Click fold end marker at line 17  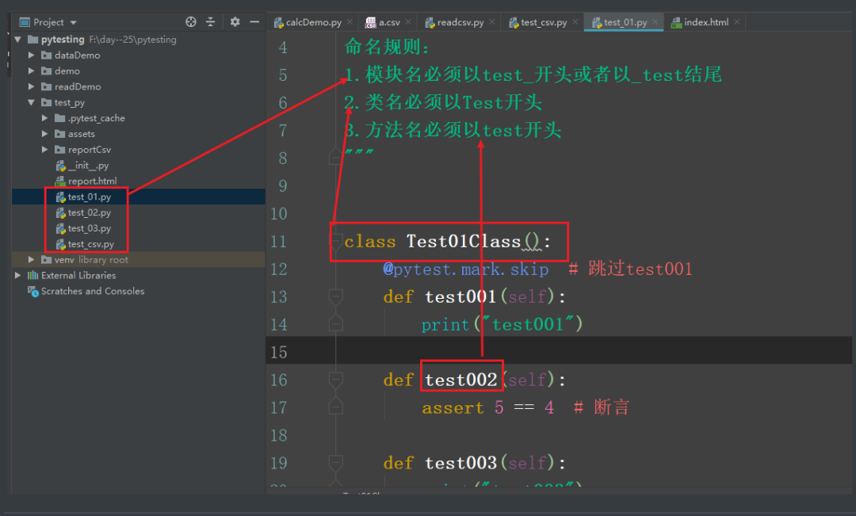[336, 407]
